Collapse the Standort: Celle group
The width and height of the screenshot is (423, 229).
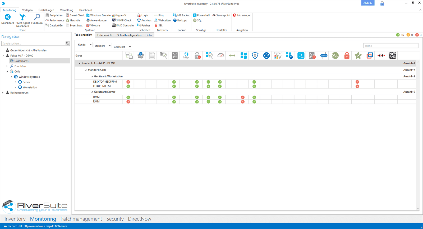point(86,70)
